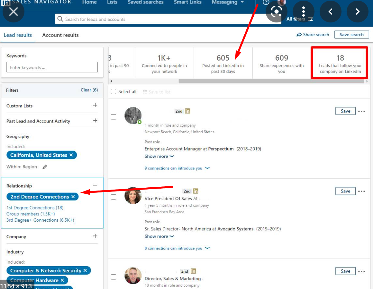Open the three-dot menu beside first Save button
Viewport: 373px width, 289px height.
tap(362, 111)
